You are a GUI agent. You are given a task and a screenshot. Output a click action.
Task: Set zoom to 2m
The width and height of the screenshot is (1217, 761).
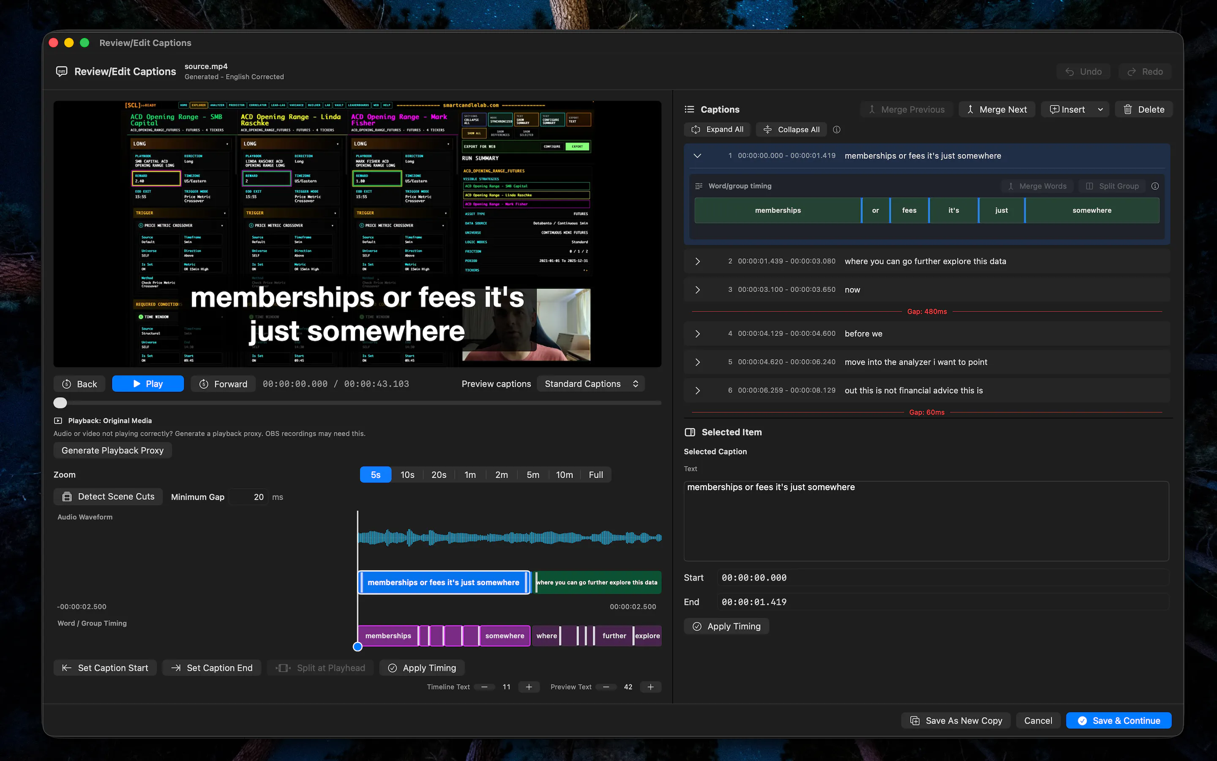502,475
